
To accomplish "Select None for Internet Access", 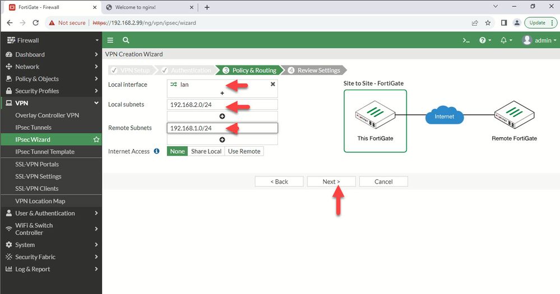I will 177,151.
